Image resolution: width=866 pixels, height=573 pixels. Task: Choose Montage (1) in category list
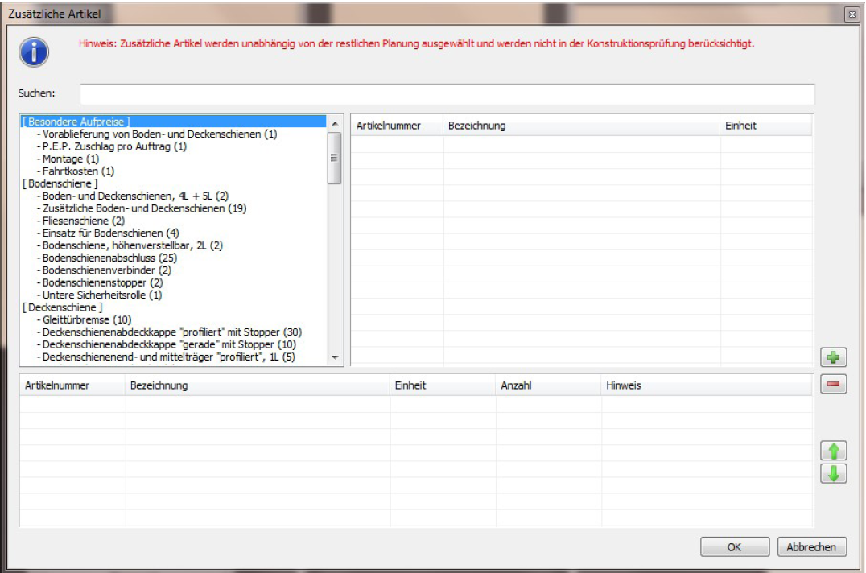(x=71, y=159)
